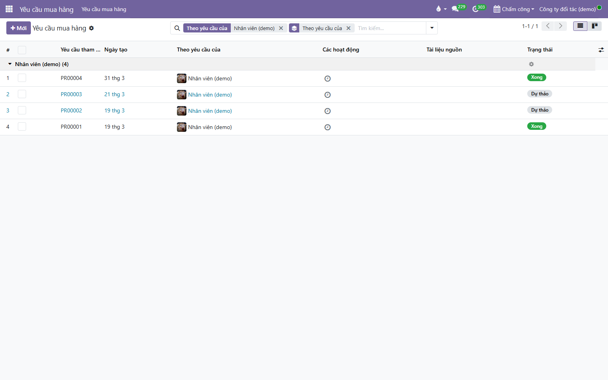
Task: Sort by Ngày tạo column header
Action: (116, 50)
